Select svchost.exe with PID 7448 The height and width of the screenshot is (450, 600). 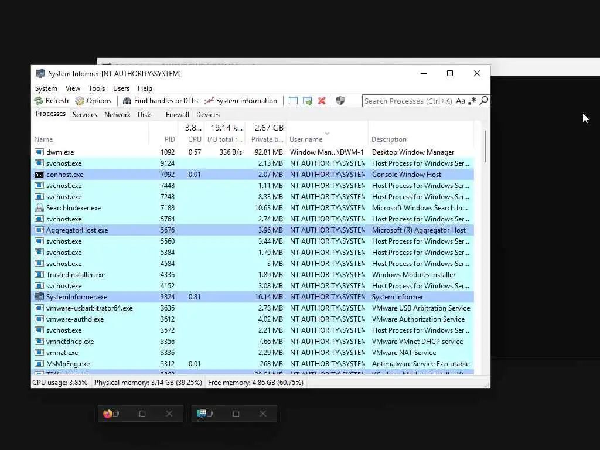pos(253,186)
